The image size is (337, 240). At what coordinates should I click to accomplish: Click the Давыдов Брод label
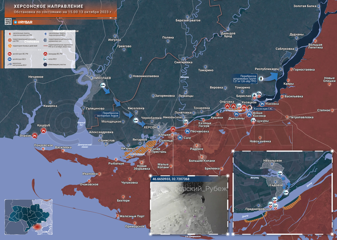[228, 35]
